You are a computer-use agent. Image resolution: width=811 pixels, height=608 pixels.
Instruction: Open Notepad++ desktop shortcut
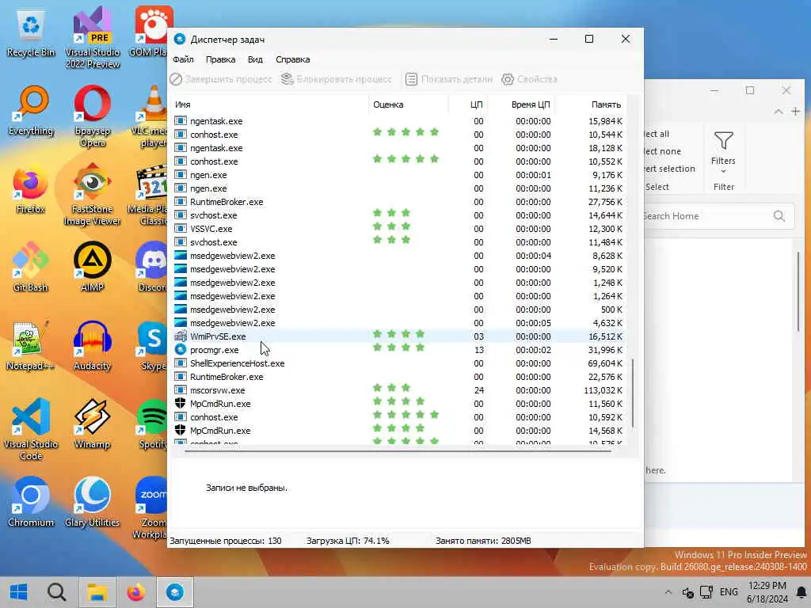click(x=31, y=345)
